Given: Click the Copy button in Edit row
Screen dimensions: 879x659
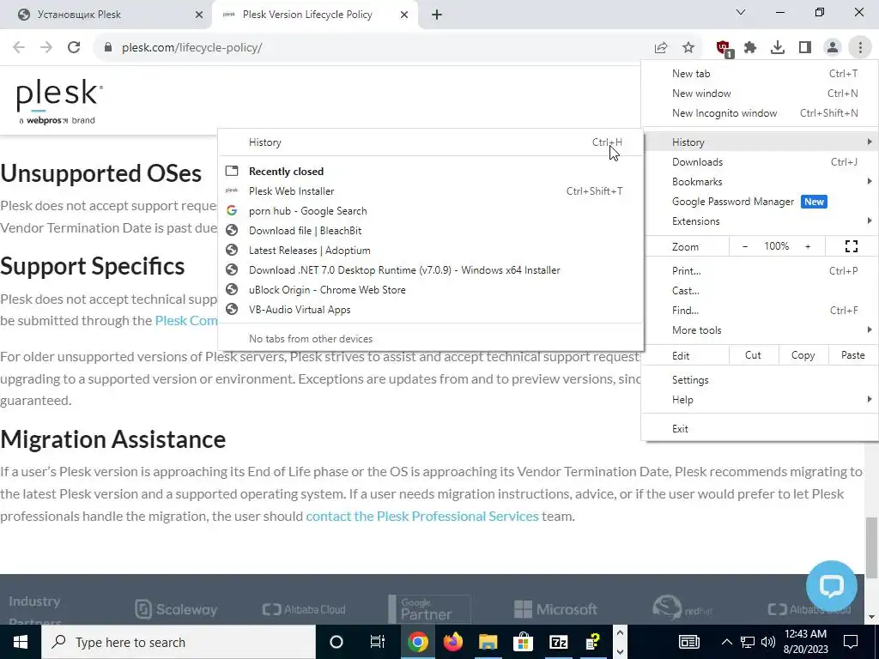Looking at the screenshot, I should 803,355.
